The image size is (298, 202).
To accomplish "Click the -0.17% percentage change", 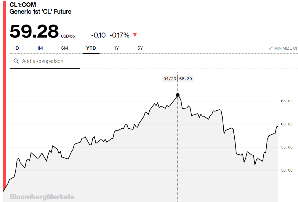I will [x=119, y=35].
